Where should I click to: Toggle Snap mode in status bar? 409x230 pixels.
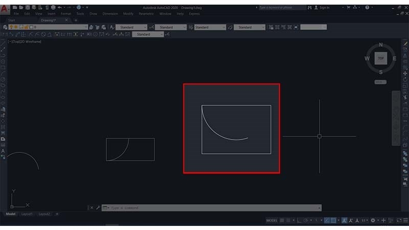point(288,221)
